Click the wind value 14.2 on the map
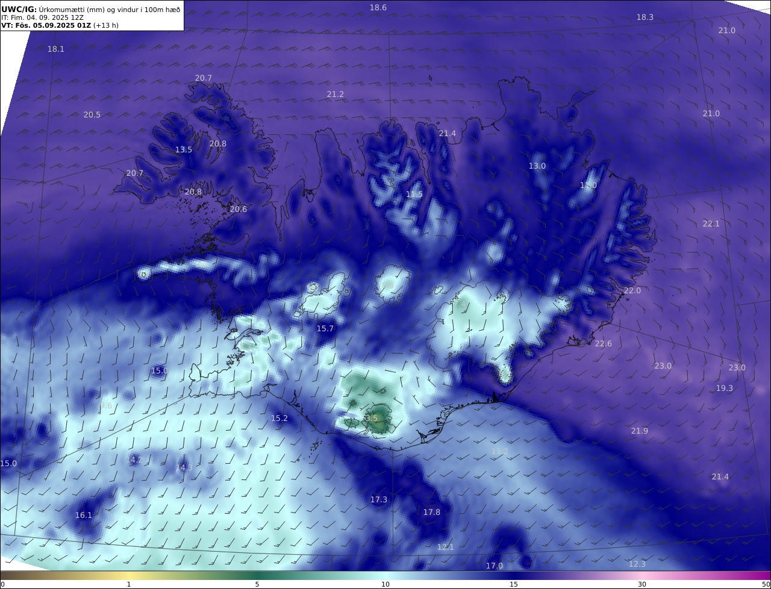 [135, 460]
